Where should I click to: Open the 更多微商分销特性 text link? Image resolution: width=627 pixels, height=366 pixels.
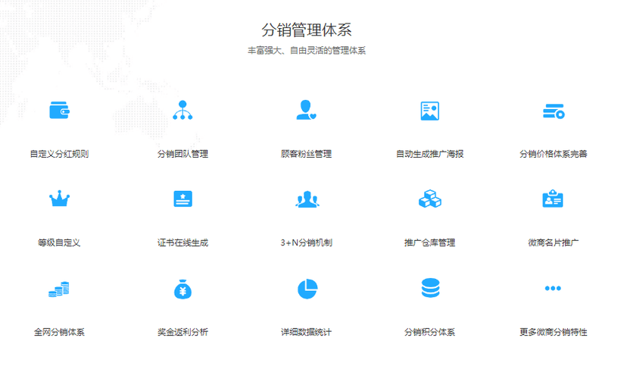click(x=553, y=332)
